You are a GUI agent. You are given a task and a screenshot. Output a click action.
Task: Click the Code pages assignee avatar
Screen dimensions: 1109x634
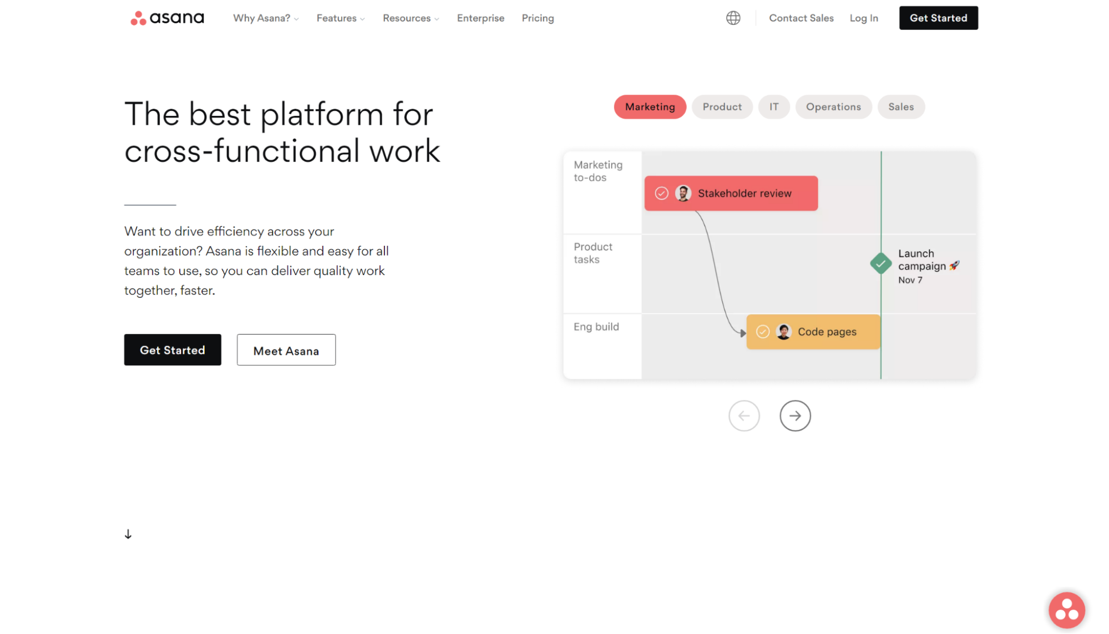click(783, 332)
